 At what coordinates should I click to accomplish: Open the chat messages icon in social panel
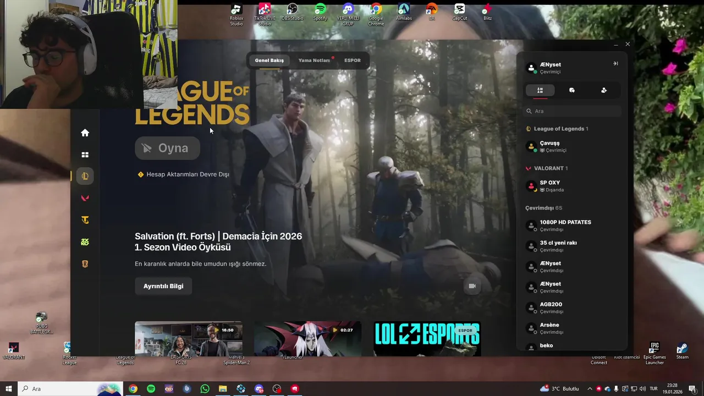[572, 90]
